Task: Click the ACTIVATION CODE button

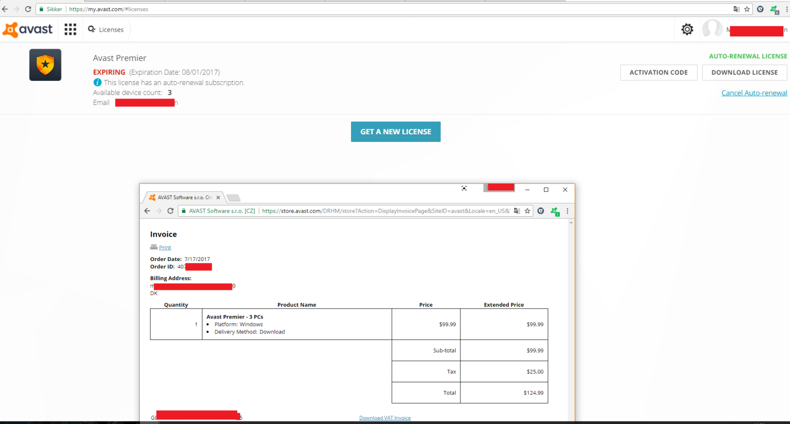Action: [659, 72]
